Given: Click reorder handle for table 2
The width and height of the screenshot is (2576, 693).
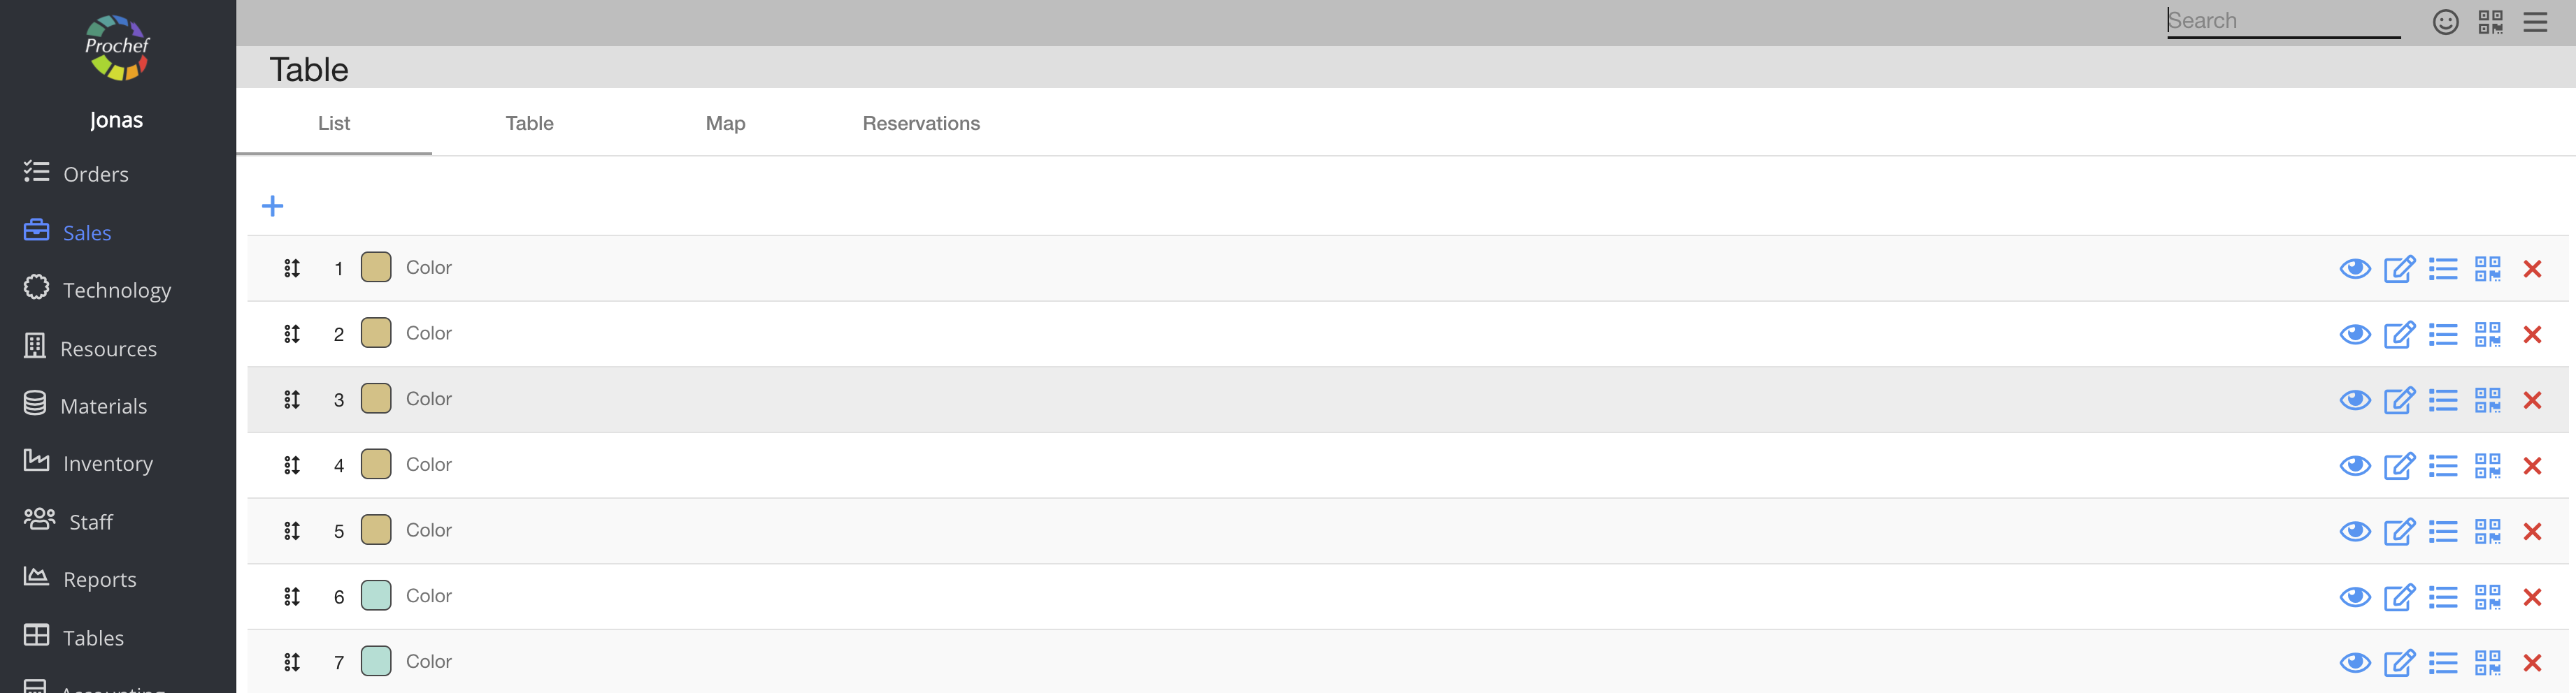Looking at the screenshot, I should click(x=292, y=335).
